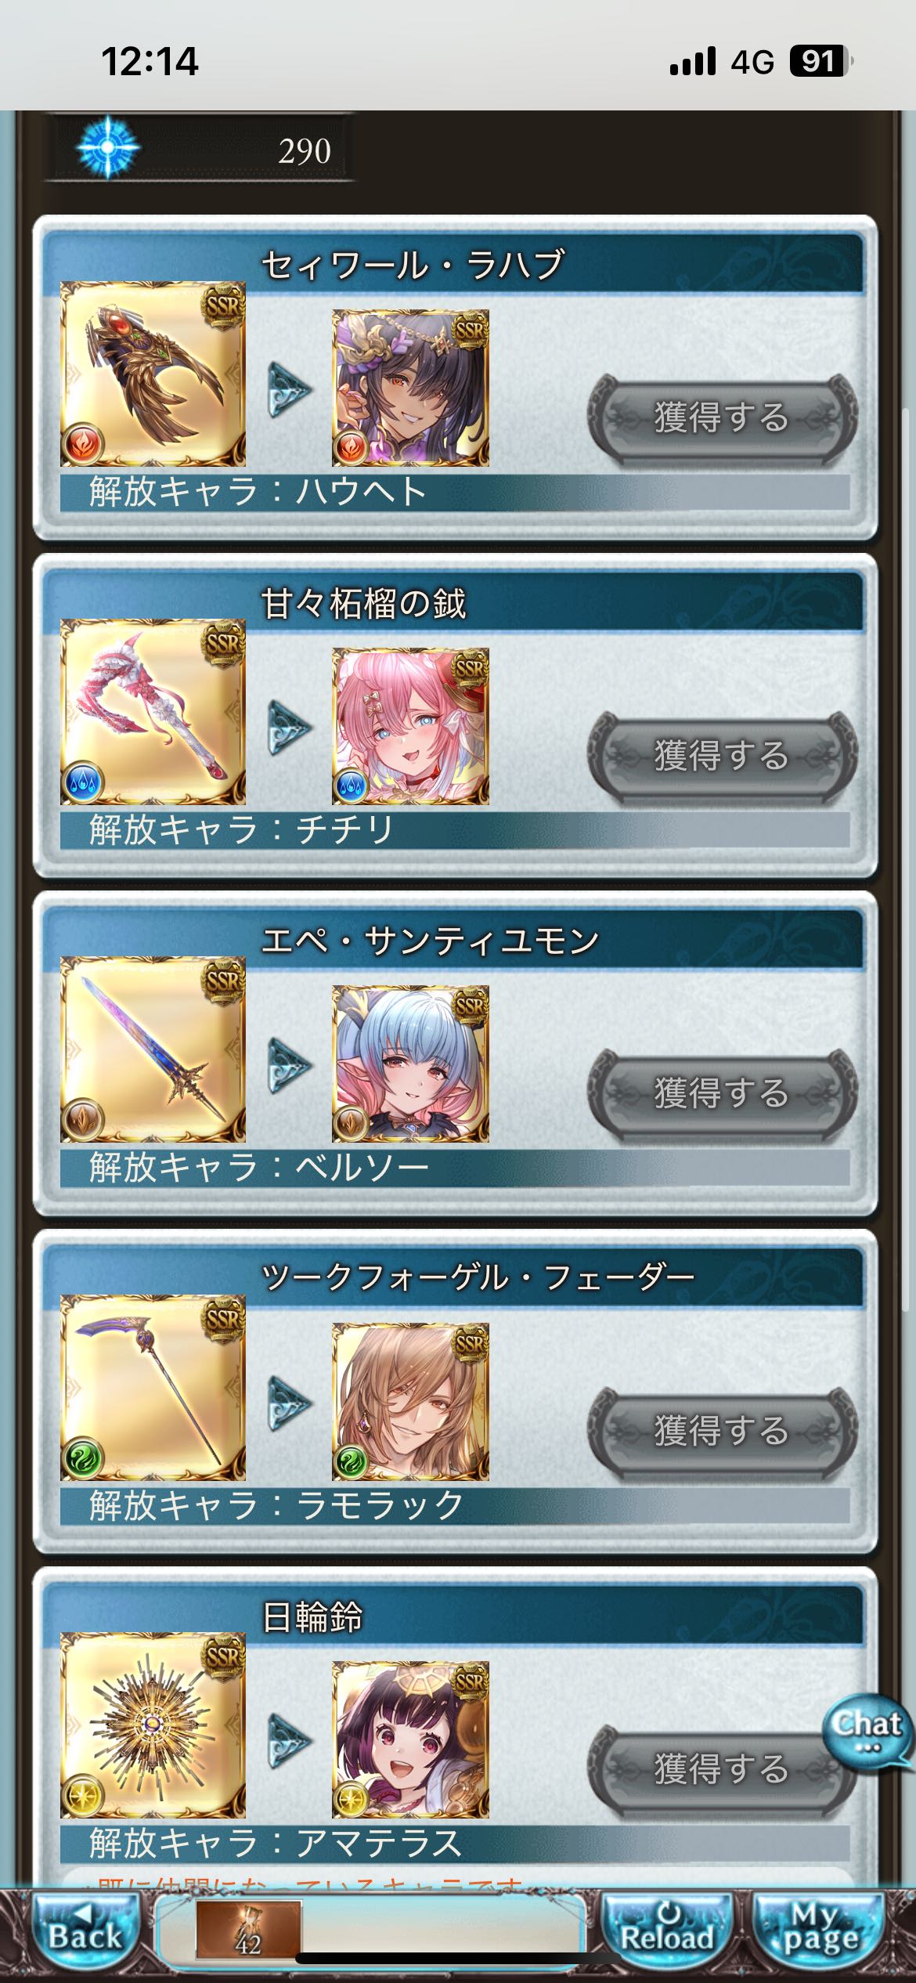Select the エペ・サンティユモン sword icon
The width and height of the screenshot is (916, 1983).
[153, 1049]
